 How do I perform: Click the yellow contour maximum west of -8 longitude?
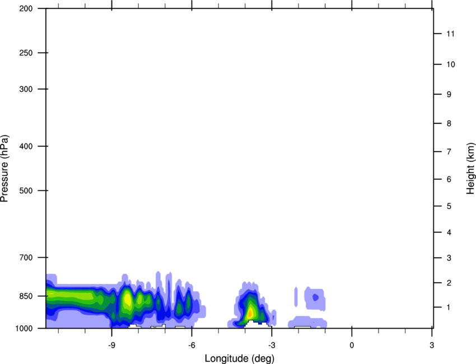(x=128, y=300)
